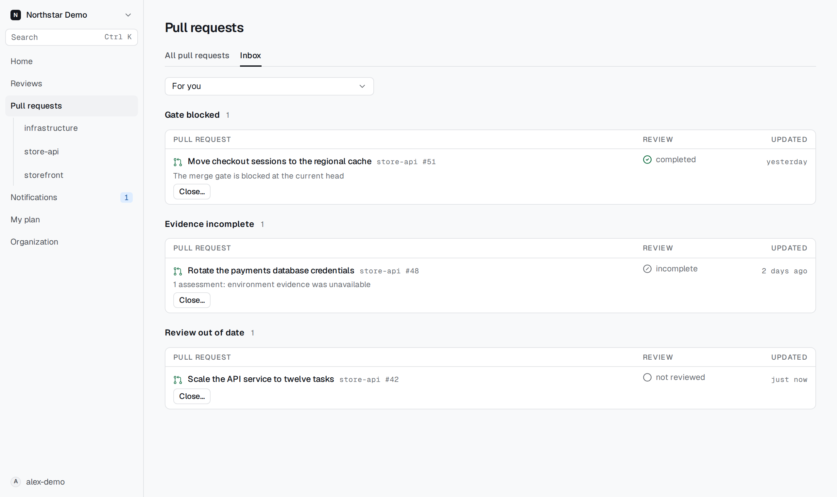
Task: Open the For you filter dropdown
Action: [x=269, y=86]
